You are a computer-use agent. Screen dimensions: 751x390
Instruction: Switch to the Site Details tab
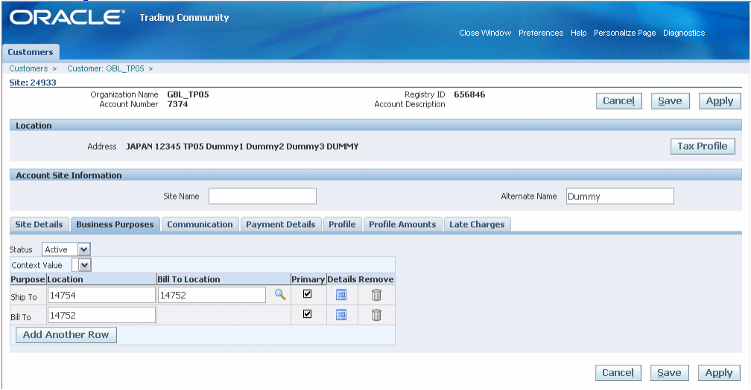coord(39,225)
